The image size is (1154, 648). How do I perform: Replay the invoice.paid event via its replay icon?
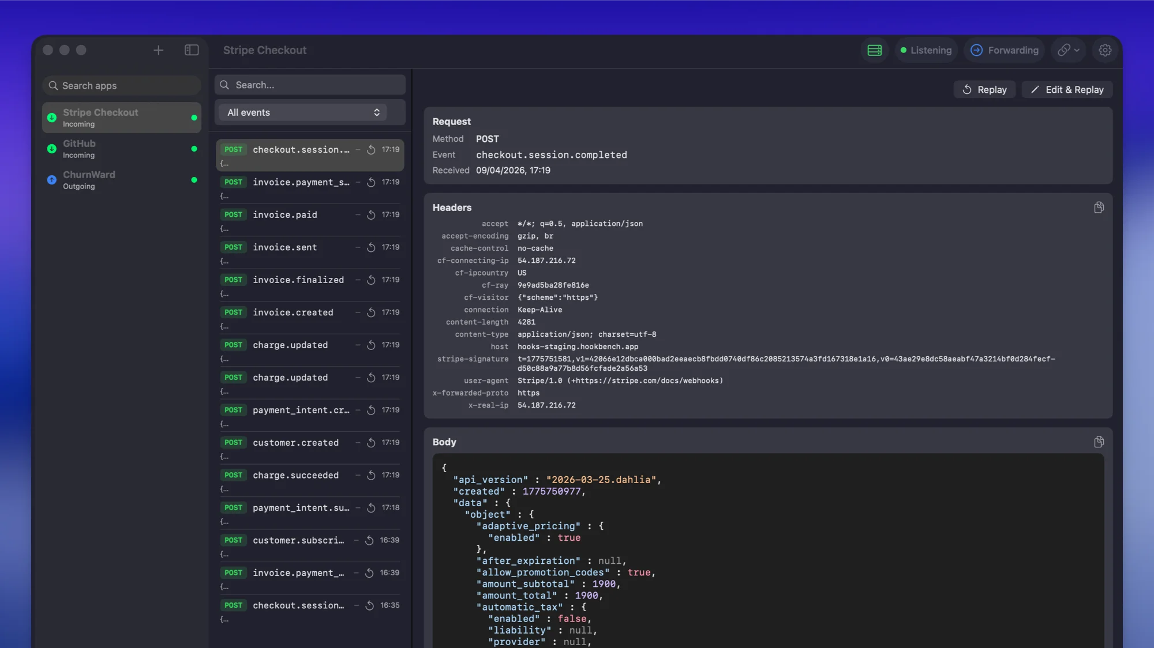pos(371,214)
